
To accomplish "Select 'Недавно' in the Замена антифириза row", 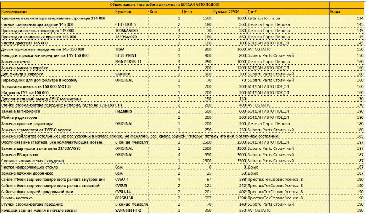I will (x=132, y=111).
